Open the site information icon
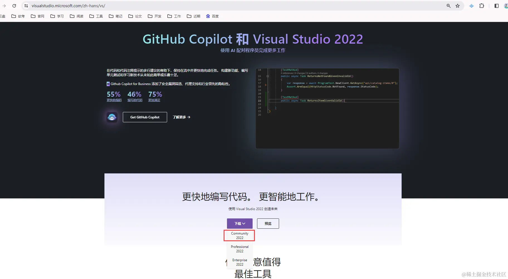This screenshot has height=279, width=508. [x=26, y=6]
